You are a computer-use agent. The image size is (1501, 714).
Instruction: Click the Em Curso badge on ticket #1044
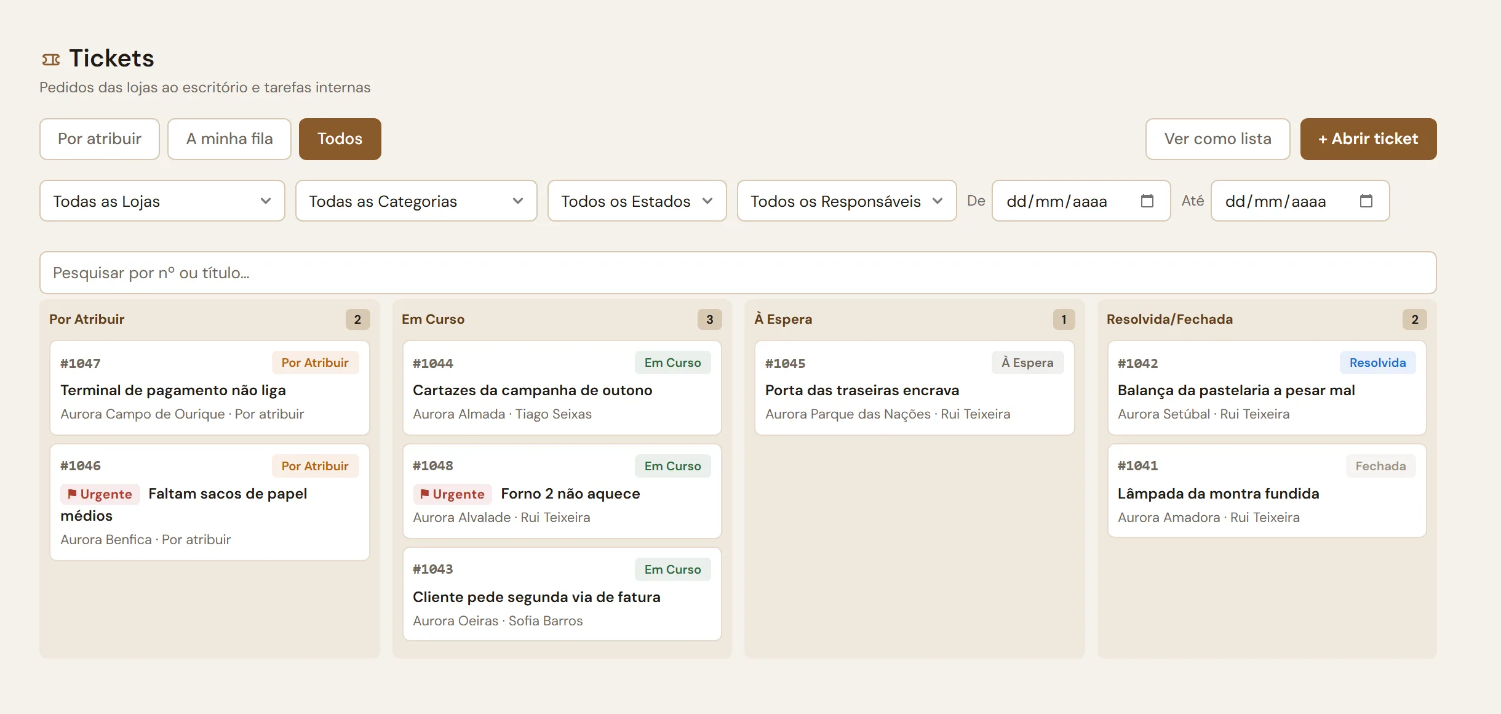click(x=672, y=363)
